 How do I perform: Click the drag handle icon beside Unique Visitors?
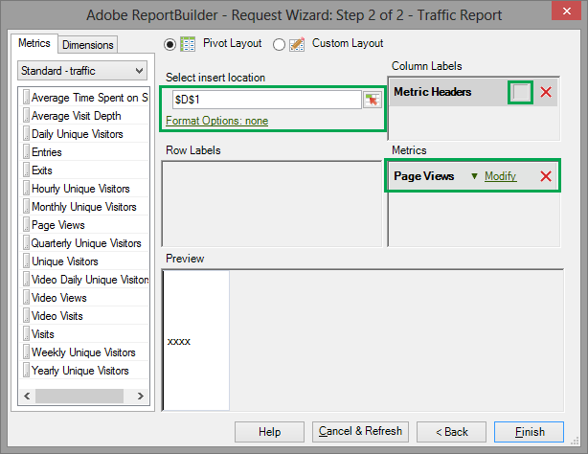[26, 261]
